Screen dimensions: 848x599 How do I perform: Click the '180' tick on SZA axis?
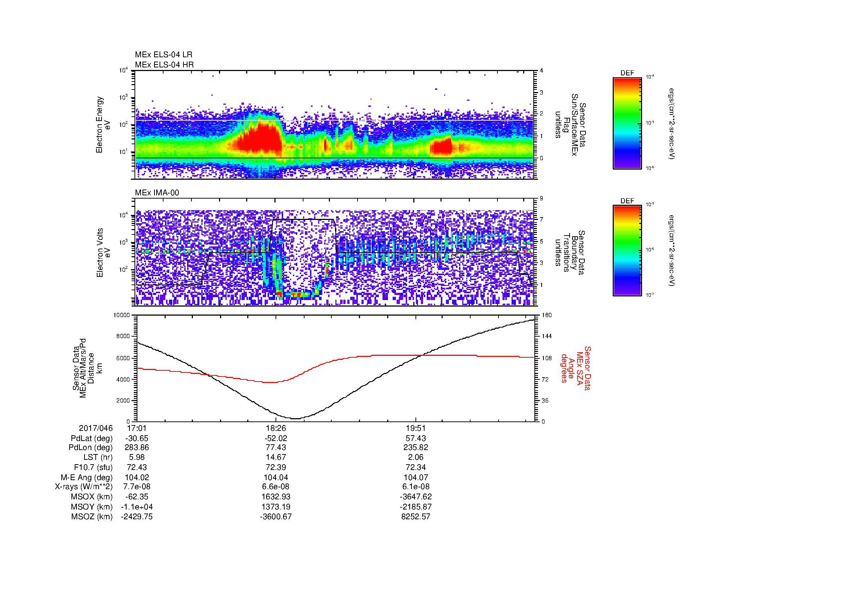click(x=547, y=315)
